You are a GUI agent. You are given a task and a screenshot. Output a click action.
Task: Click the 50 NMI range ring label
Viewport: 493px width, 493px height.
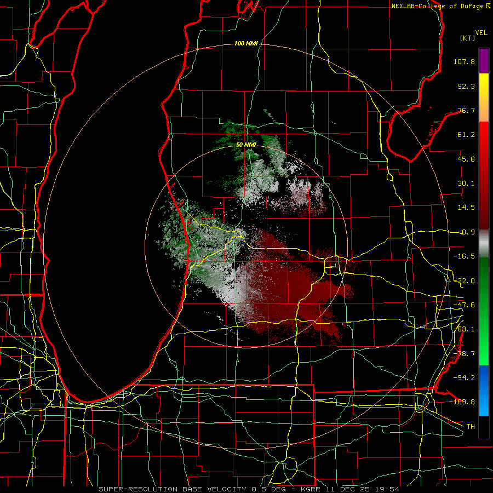[x=246, y=145]
